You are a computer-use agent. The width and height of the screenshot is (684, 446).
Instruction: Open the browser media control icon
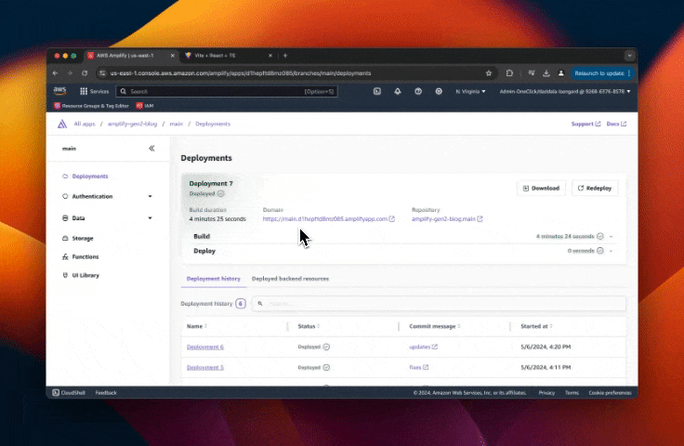tap(532, 73)
